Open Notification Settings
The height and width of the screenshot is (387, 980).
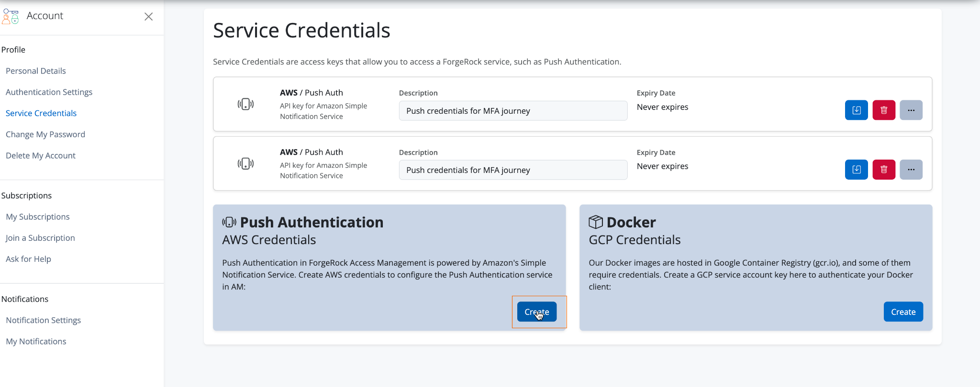click(x=44, y=320)
